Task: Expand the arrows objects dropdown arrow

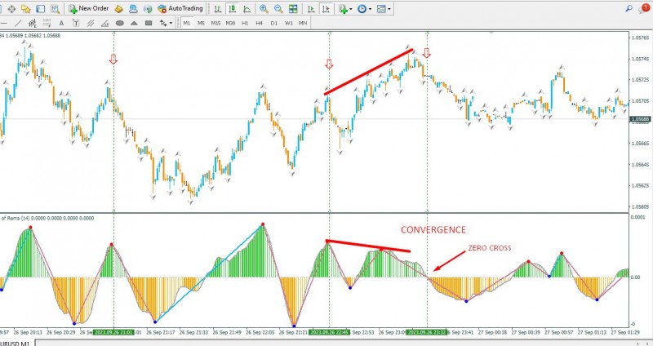Action: click(171, 24)
